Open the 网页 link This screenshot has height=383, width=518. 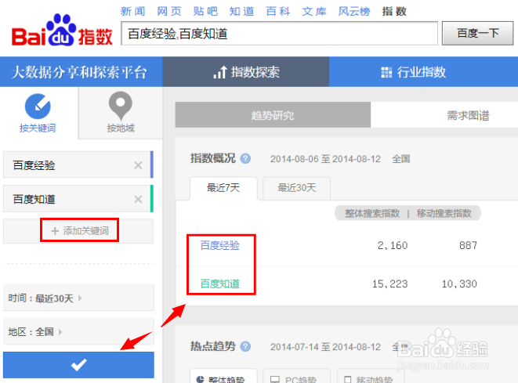(169, 12)
